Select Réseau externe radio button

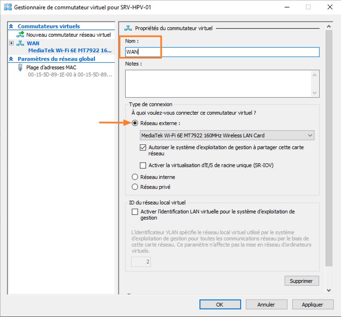(x=135, y=123)
